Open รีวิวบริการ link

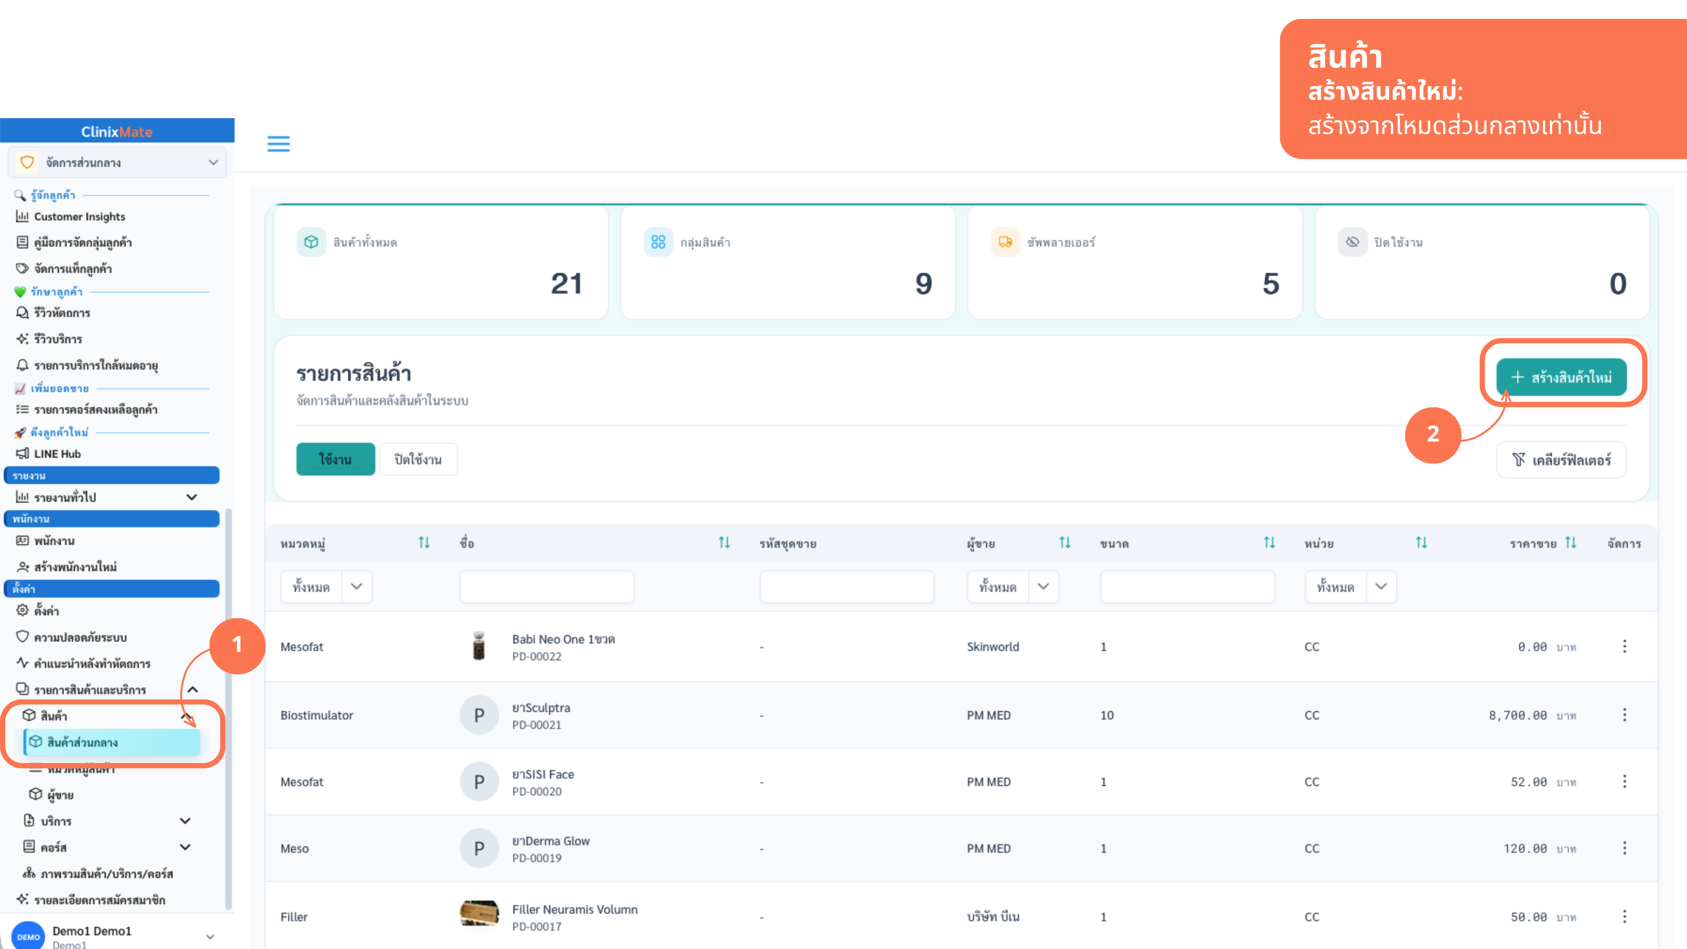pyautogui.click(x=49, y=339)
